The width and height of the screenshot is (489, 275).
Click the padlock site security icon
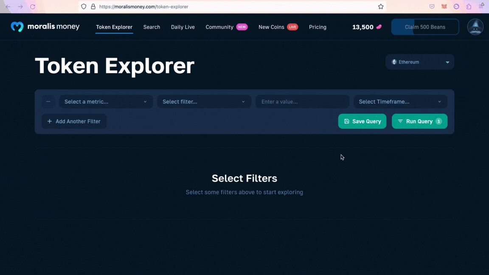[x=93, y=6]
